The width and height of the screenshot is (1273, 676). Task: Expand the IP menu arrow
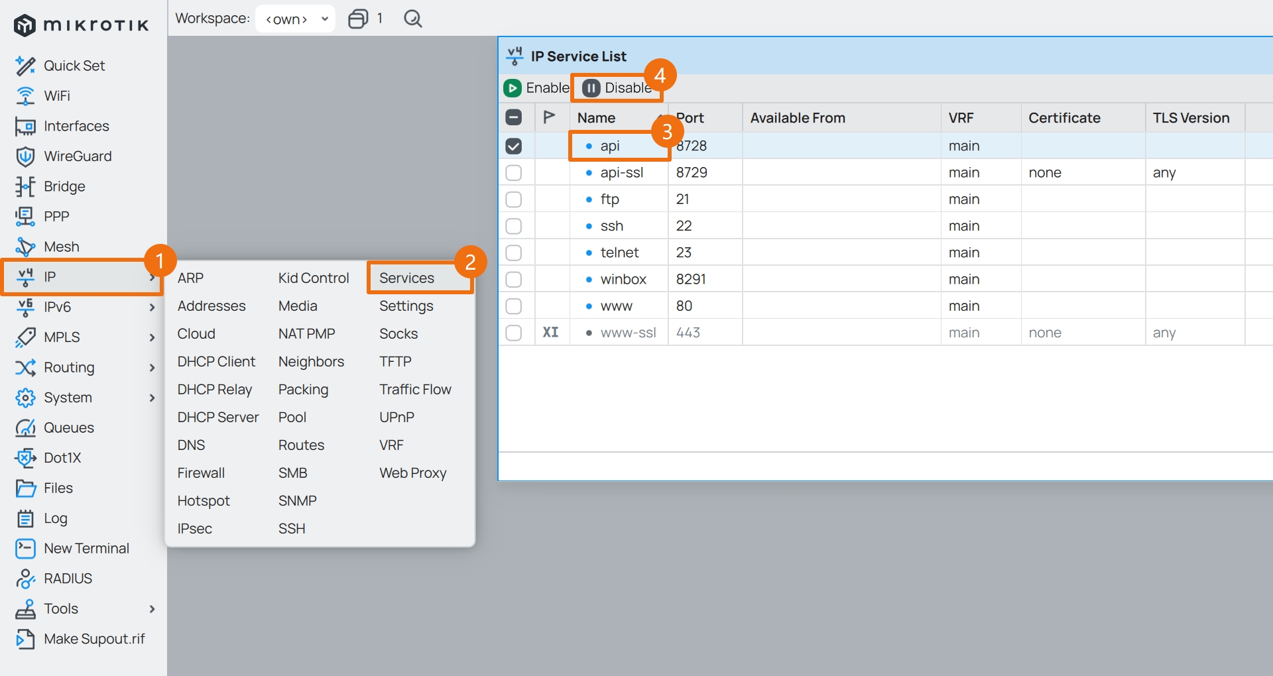click(152, 277)
